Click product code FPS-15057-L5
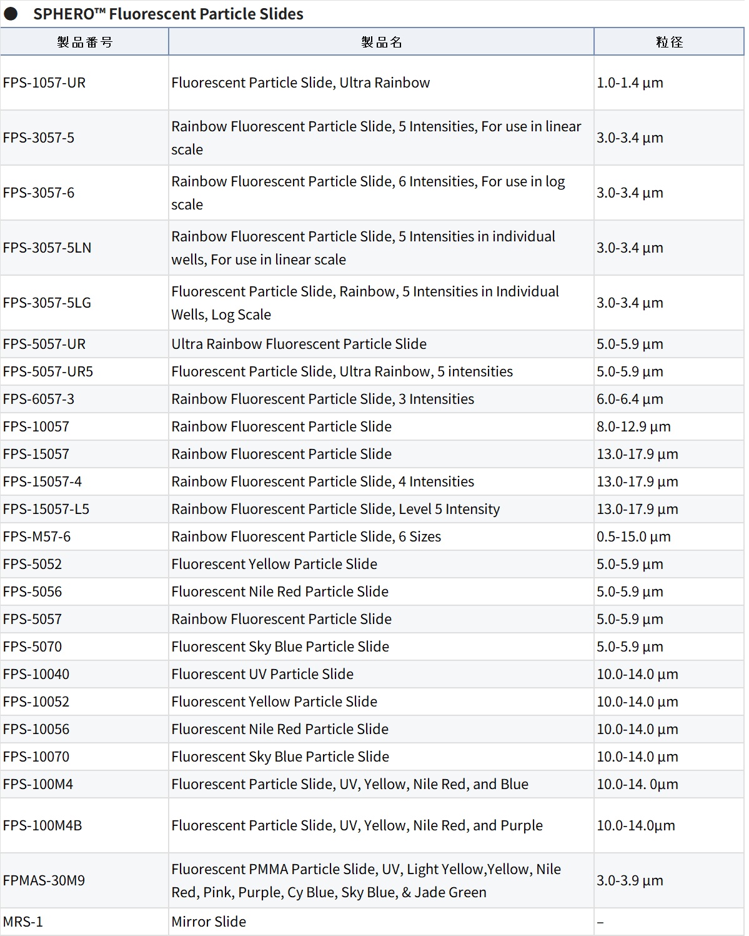Image resolution: width=749 pixels, height=936 pixels. (x=46, y=509)
